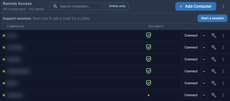Connect to the third listed computer

pyautogui.click(x=191, y=59)
